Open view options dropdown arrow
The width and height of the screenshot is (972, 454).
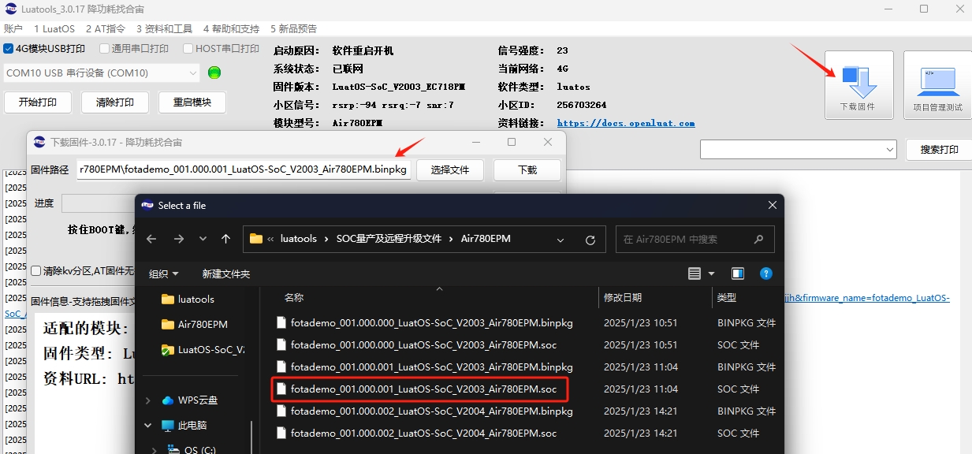[x=711, y=274]
